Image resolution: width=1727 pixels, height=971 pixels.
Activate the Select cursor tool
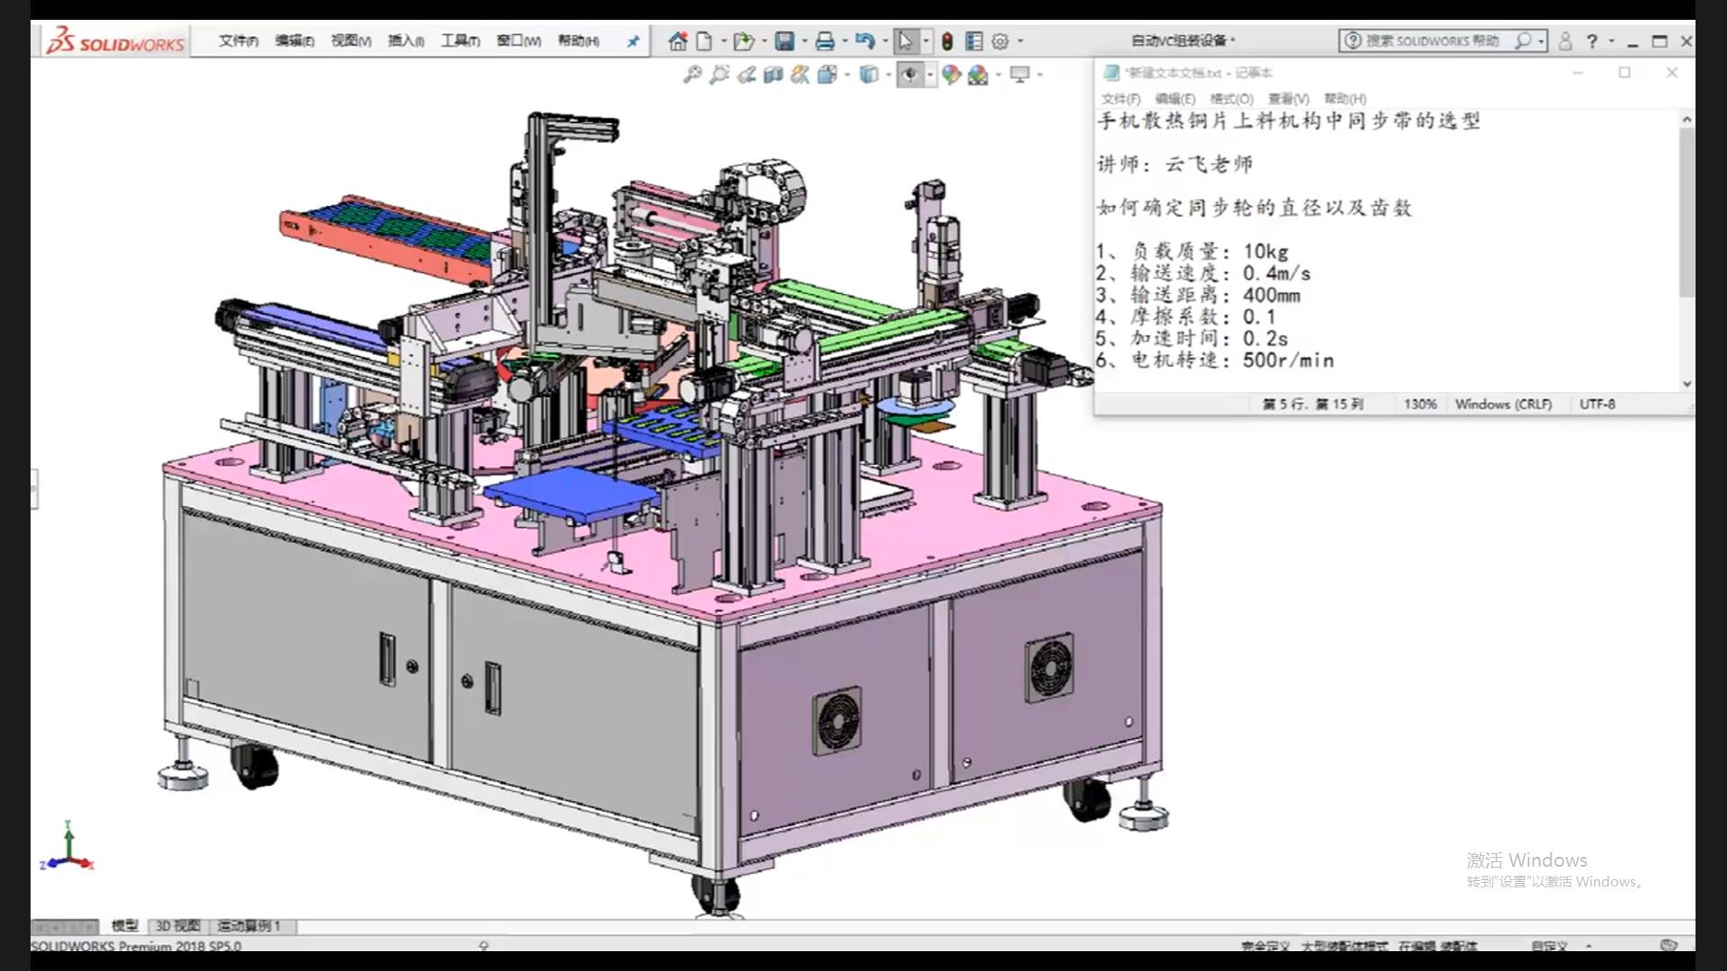[x=906, y=40]
